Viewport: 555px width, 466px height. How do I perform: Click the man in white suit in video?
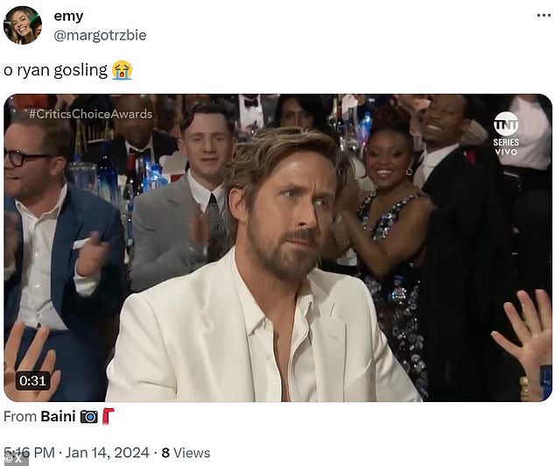tap(263, 269)
